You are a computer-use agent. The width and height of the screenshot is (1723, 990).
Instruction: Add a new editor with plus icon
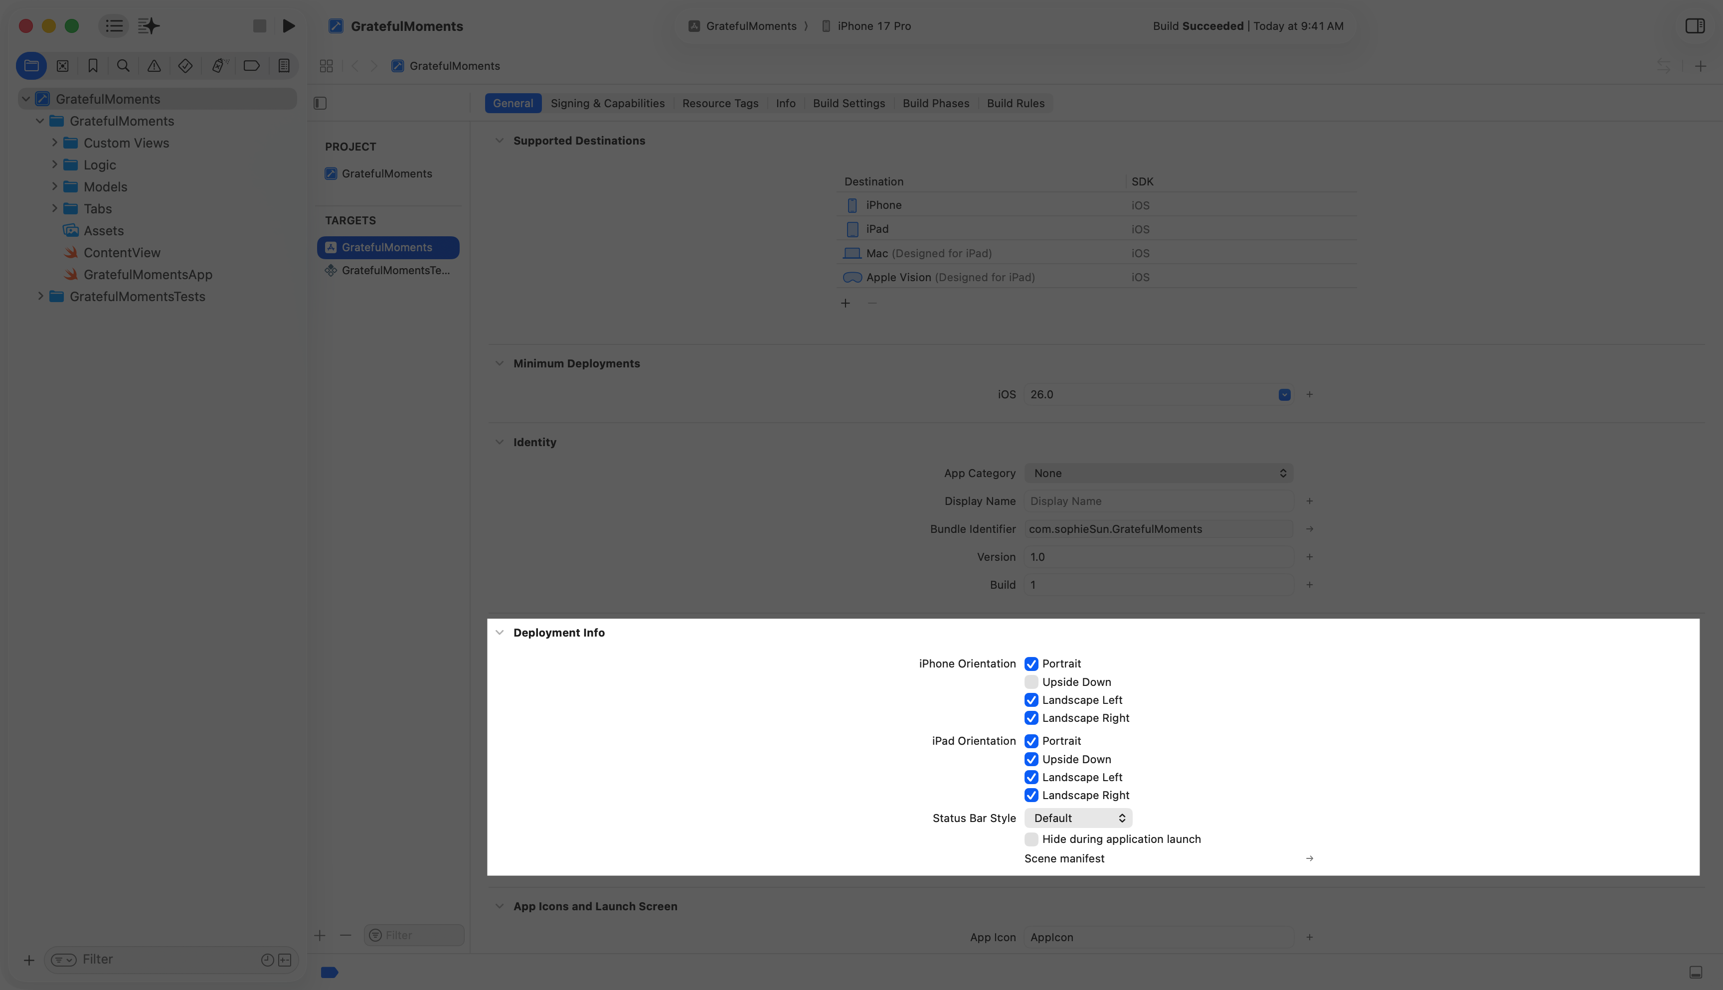click(x=1701, y=66)
